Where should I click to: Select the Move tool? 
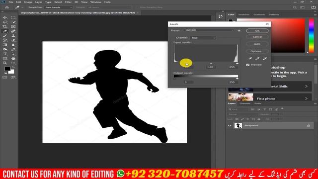tap(5, 18)
